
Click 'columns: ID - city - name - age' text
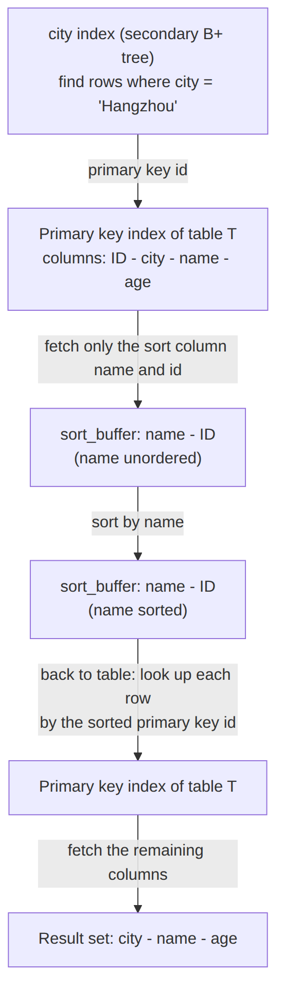136,270
